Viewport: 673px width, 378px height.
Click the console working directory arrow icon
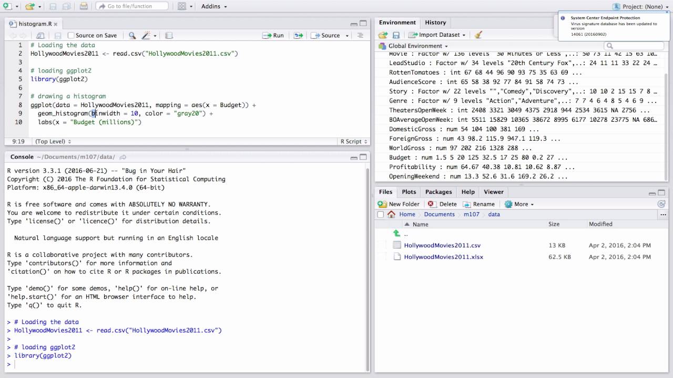click(123, 157)
